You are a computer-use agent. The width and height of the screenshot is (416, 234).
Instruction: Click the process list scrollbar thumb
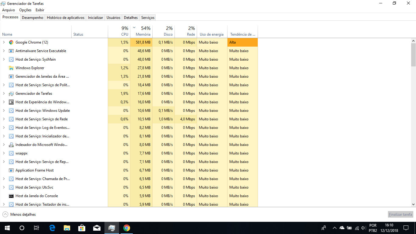[x=413, y=55]
